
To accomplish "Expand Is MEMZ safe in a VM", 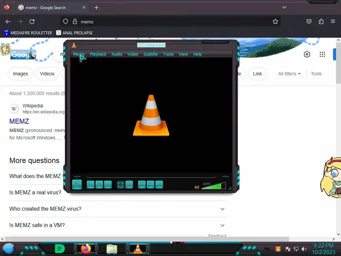I will point(118,225).
